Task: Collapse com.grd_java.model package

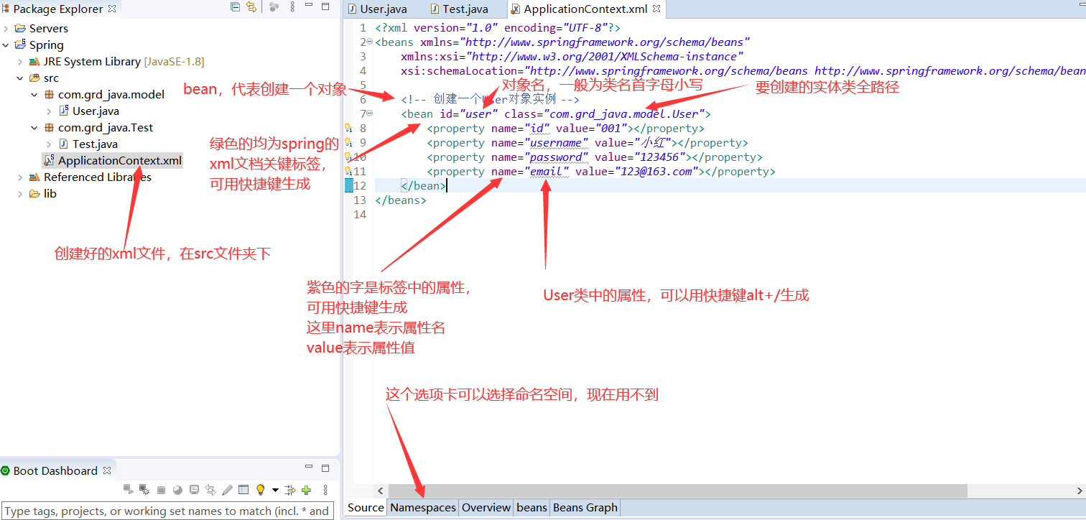Action: tap(34, 95)
